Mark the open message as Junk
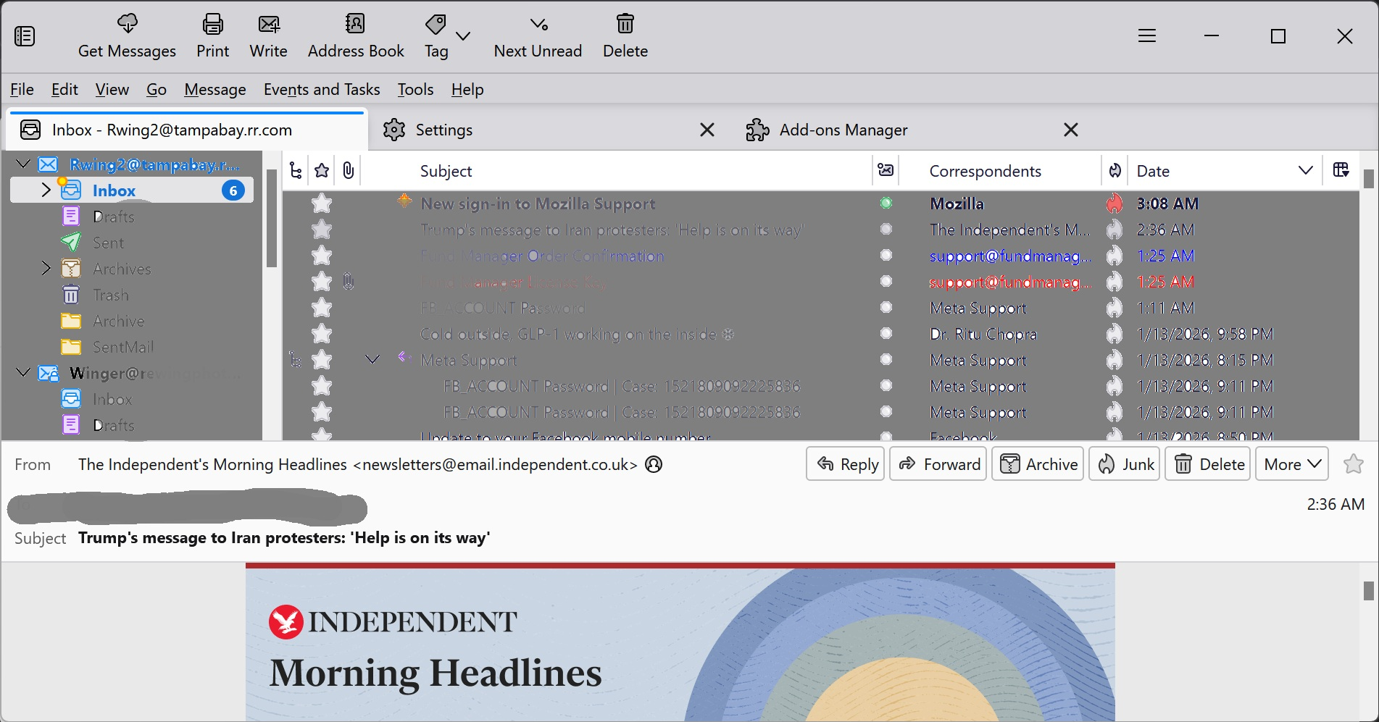The width and height of the screenshot is (1379, 722). click(1125, 464)
